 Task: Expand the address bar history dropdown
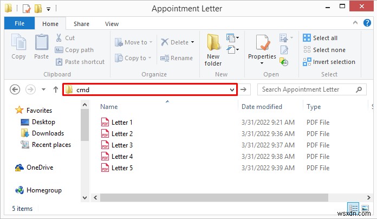pyautogui.click(x=232, y=90)
